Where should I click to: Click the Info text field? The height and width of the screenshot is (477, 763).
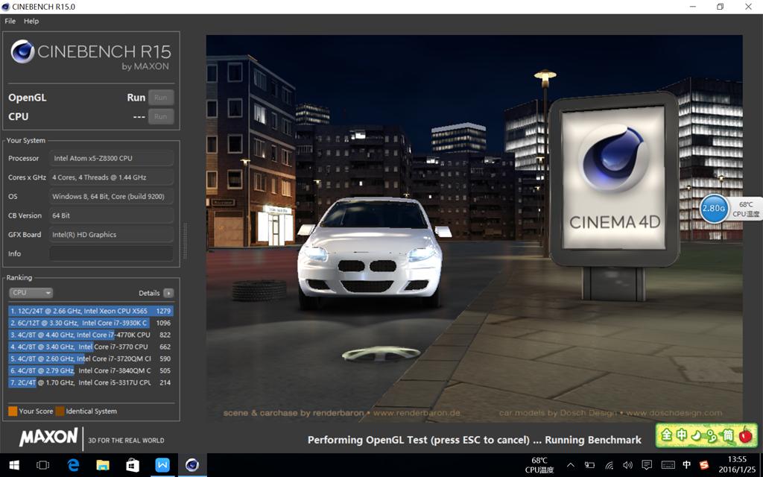tap(111, 254)
